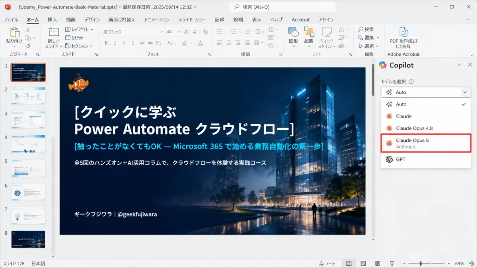Open the ファイル menu
The width and height of the screenshot is (477, 268).
pos(11,20)
